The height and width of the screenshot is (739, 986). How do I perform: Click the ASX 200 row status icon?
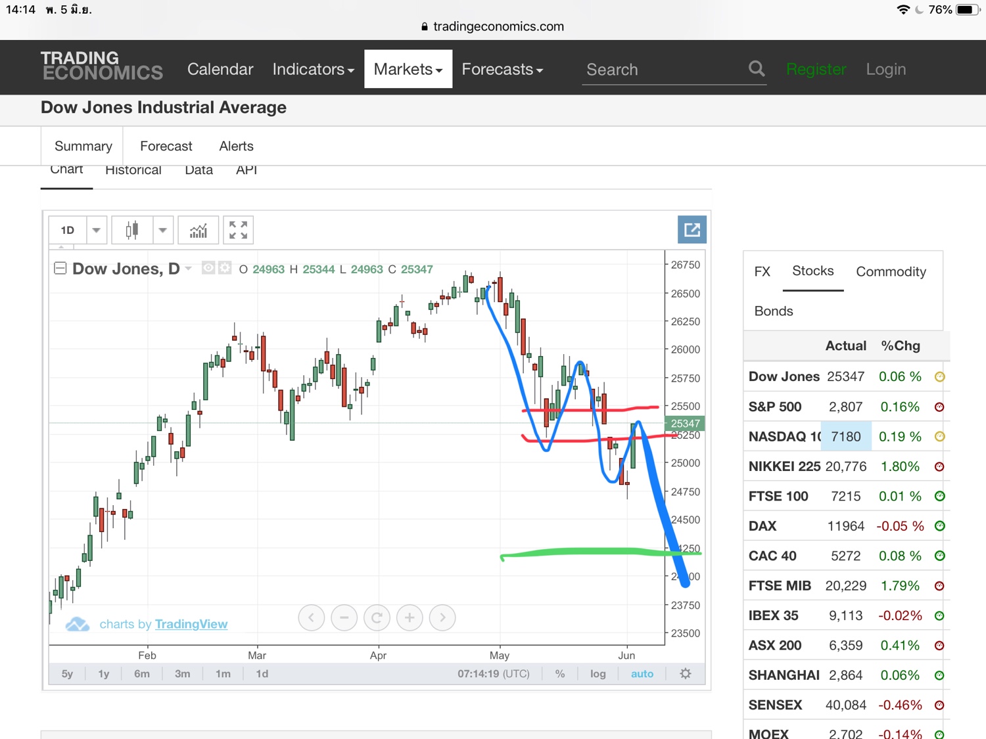click(939, 646)
